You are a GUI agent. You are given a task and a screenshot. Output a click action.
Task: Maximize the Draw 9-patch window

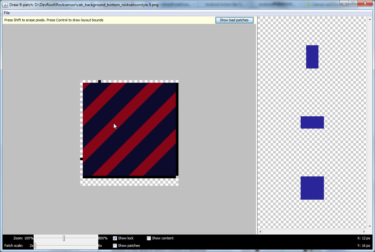[353, 3]
